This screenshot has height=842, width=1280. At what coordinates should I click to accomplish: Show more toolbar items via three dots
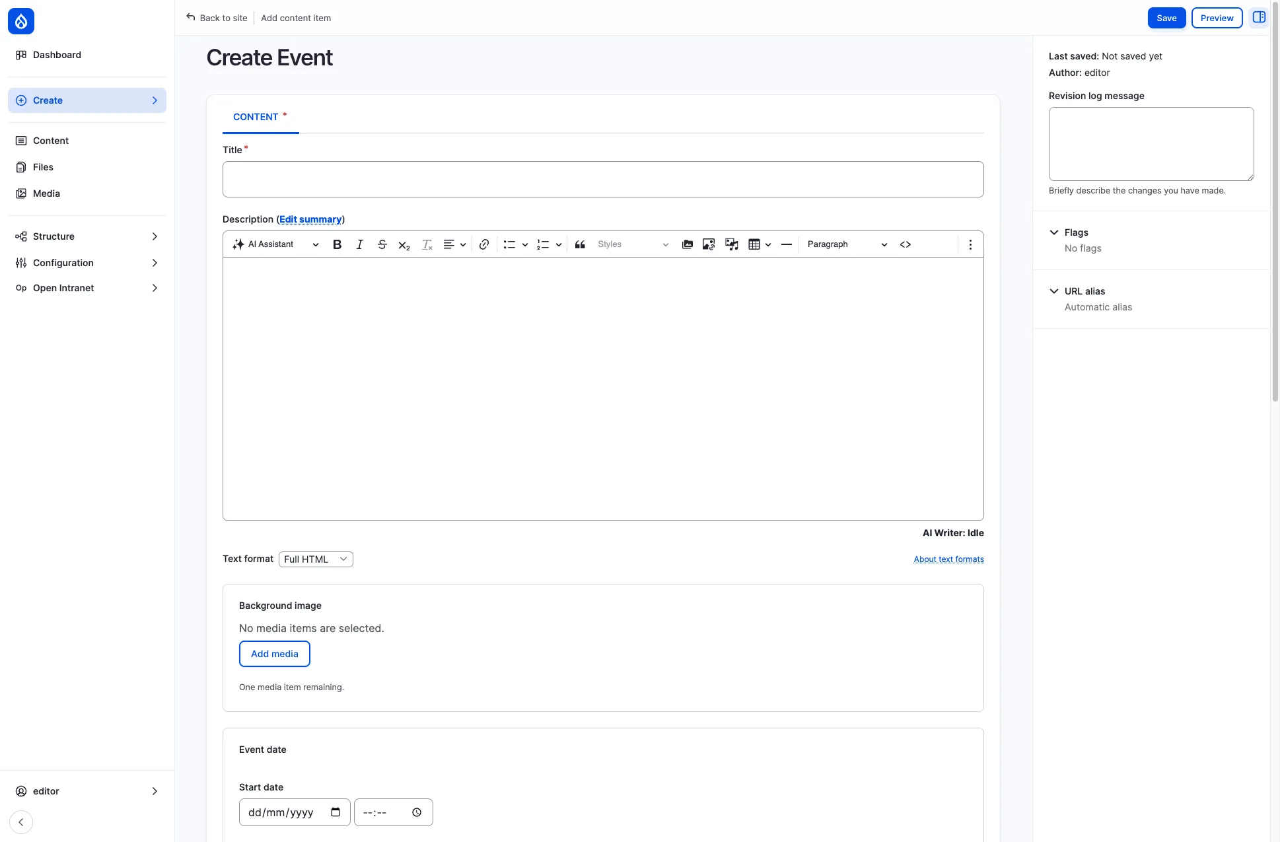970,244
